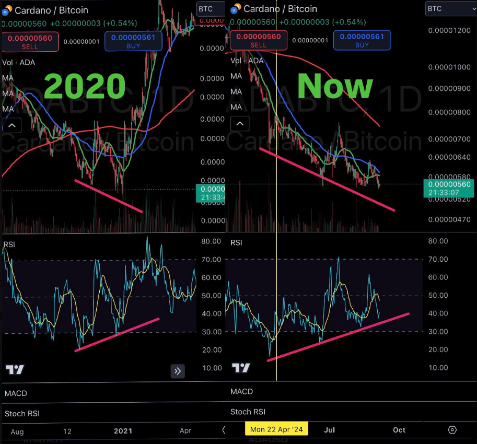The image size is (477, 444).
Task: Click the BUY button on the left chart
Action: click(133, 41)
